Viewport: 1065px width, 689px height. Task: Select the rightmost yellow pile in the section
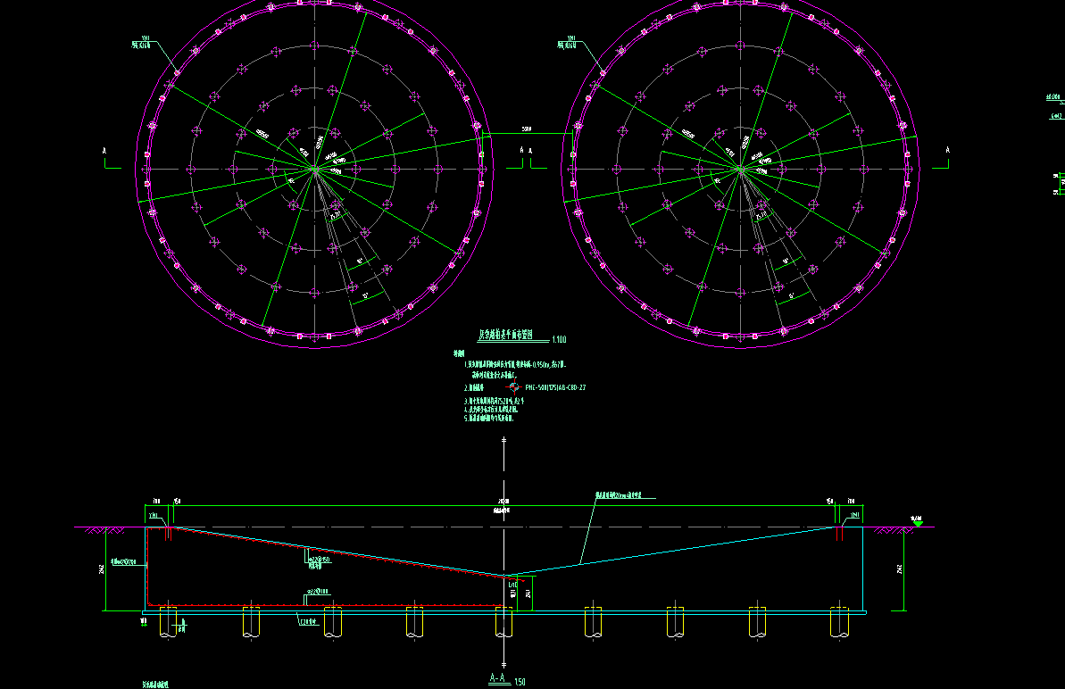point(839,622)
